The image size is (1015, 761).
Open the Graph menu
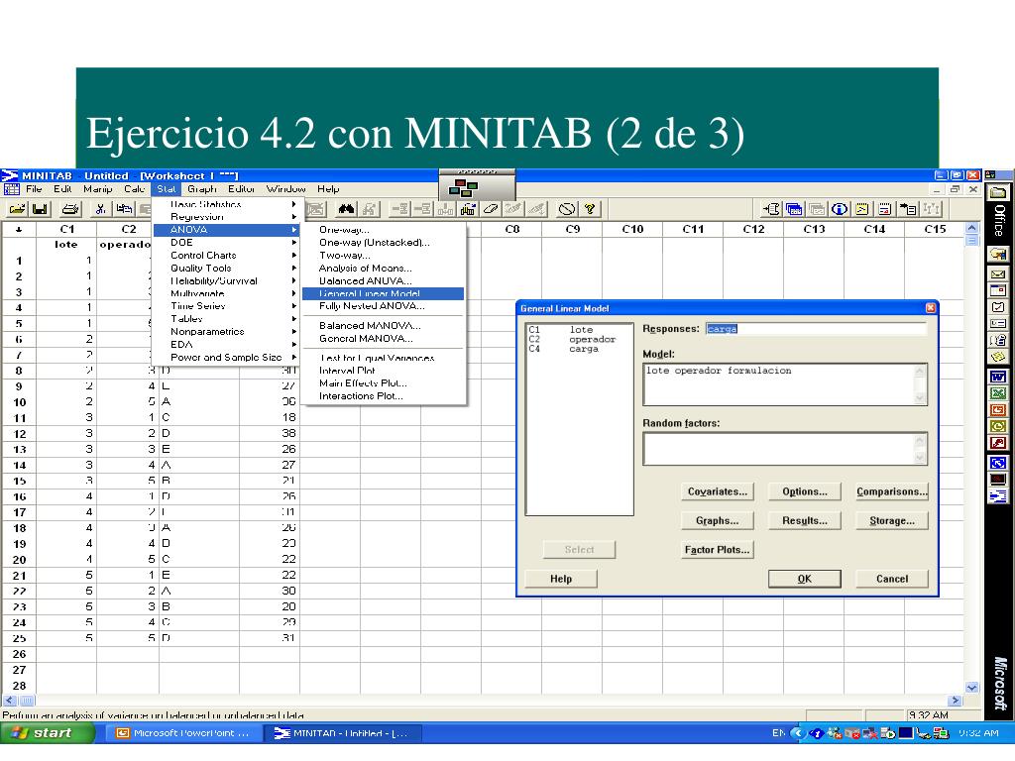[202, 189]
